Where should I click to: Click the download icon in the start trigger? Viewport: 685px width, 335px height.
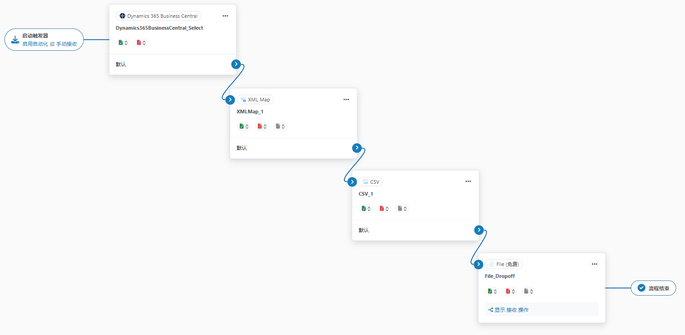click(x=15, y=40)
